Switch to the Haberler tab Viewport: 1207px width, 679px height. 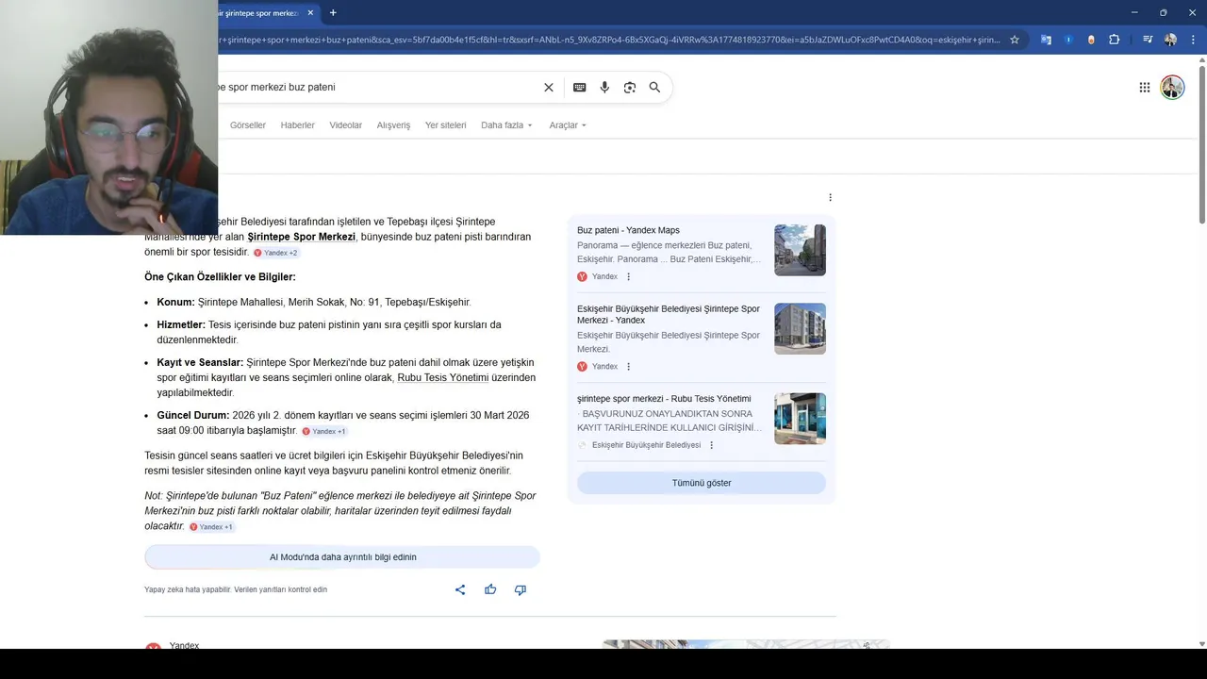[x=297, y=125]
